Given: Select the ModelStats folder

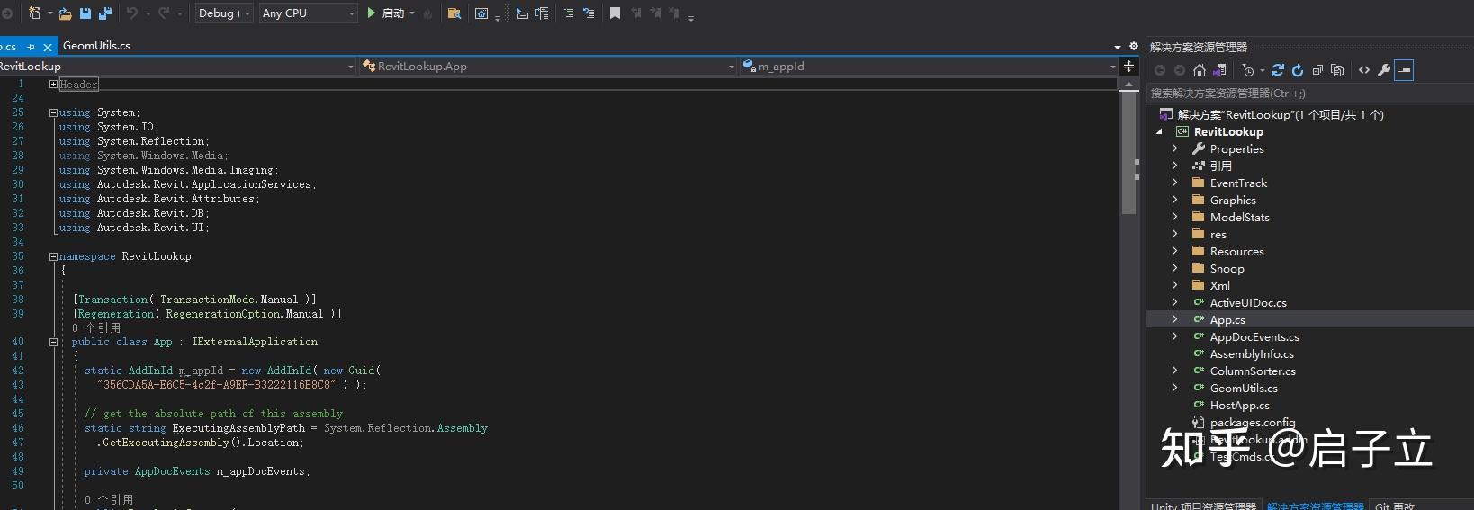Looking at the screenshot, I should 1239,217.
